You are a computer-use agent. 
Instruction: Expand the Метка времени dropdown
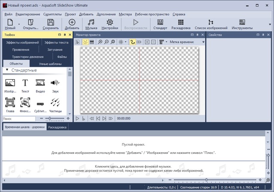pyautogui.click(x=204, y=42)
